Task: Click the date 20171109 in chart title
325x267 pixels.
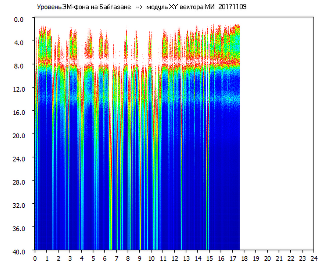Action: [232, 7]
